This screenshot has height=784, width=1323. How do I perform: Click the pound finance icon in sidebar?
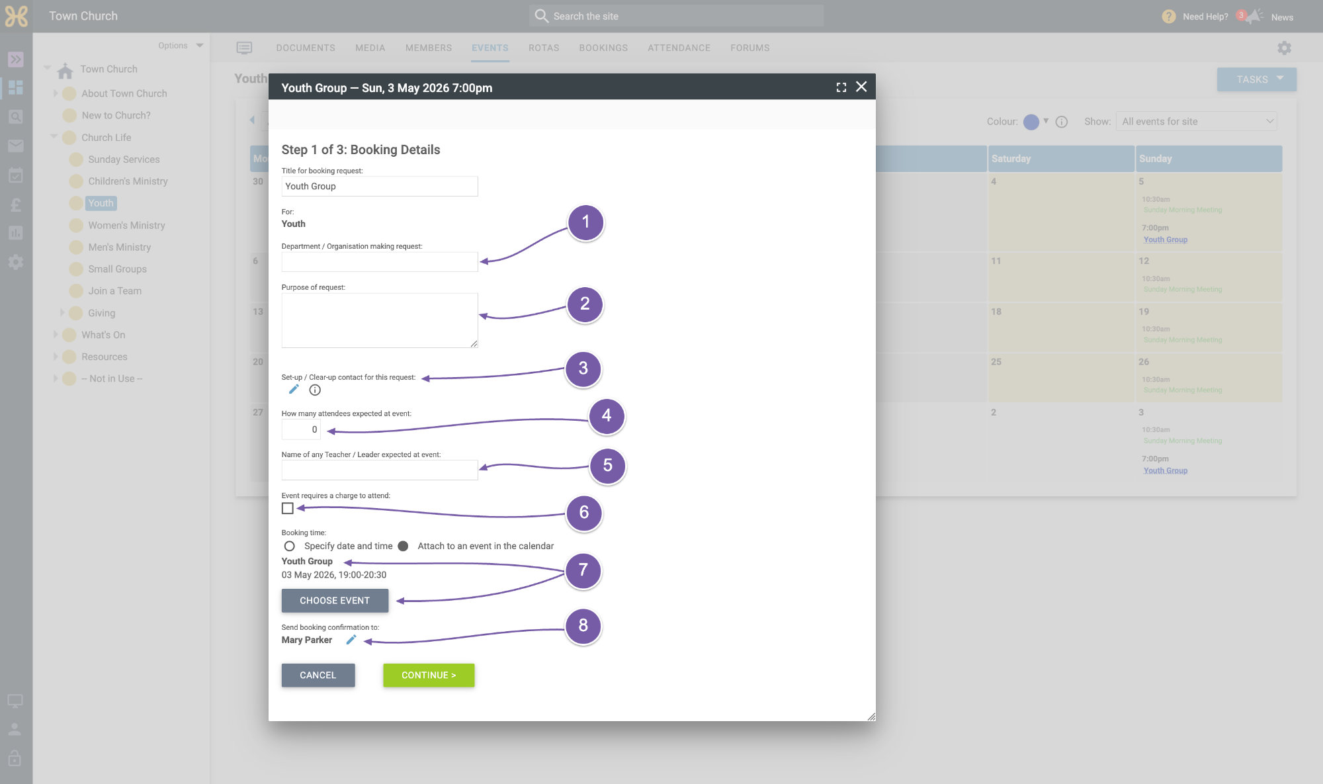click(x=16, y=204)
